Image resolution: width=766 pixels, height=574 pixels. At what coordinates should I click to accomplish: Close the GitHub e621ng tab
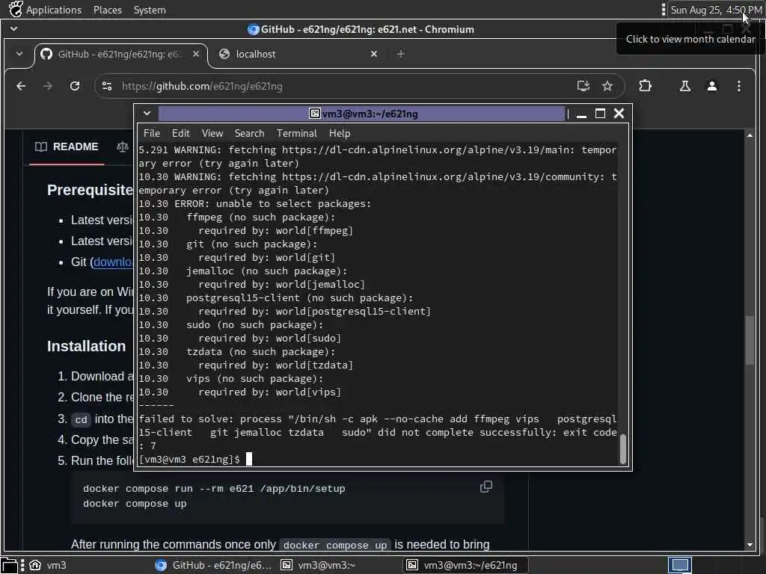click(196, 54)
